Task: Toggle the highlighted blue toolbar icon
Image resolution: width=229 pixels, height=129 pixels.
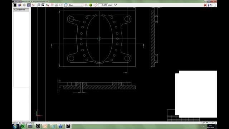Action: [x=29, y=5]
